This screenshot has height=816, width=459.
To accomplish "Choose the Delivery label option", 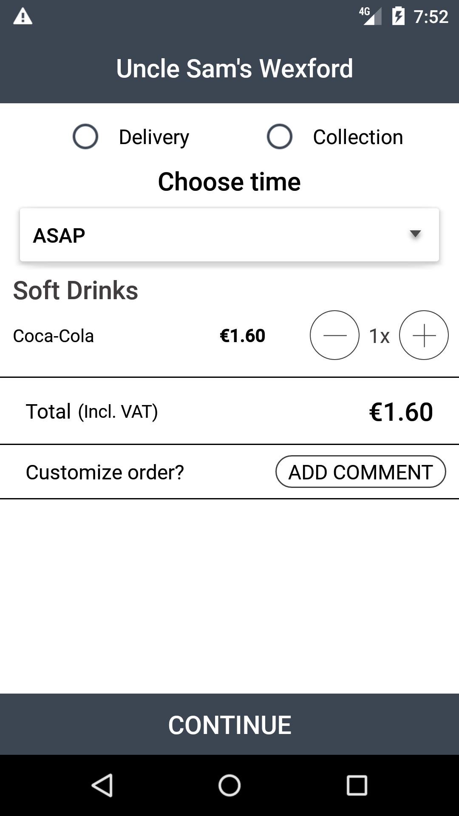I will (x=154, y=137).
